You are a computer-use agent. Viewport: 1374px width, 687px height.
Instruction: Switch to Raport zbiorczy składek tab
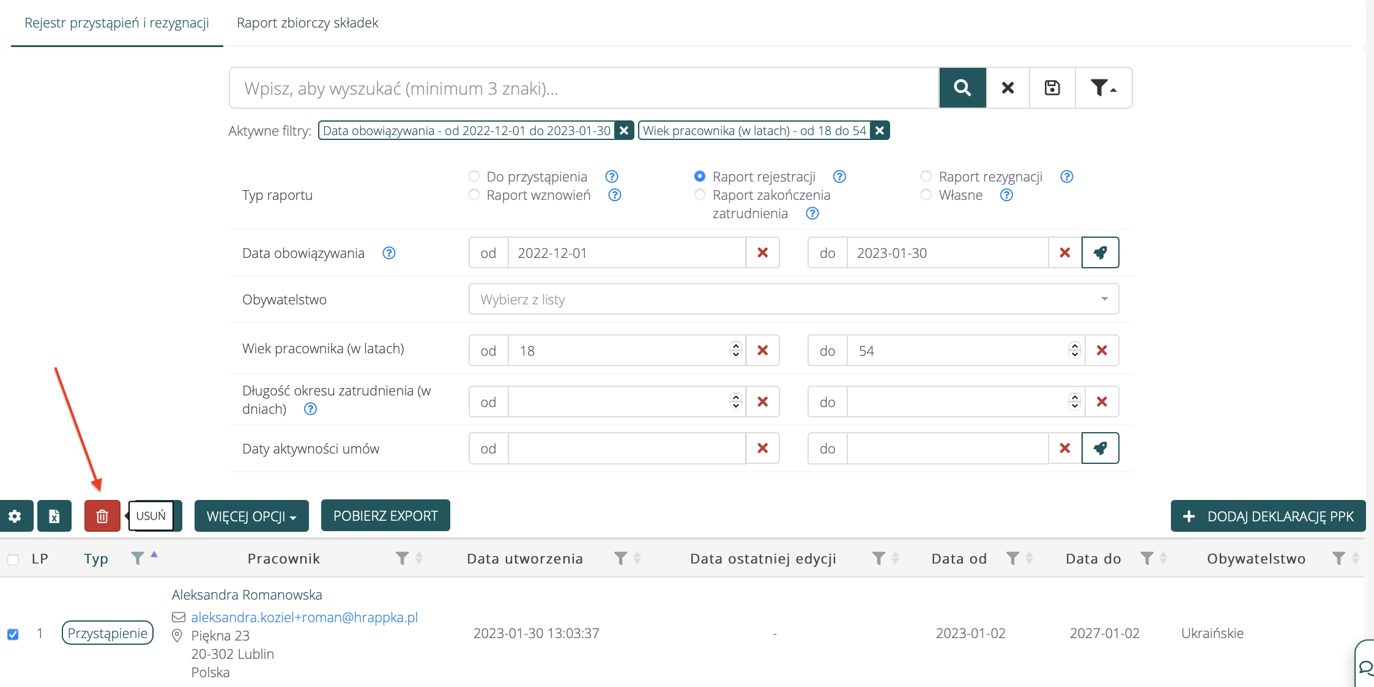pos(307,23)
